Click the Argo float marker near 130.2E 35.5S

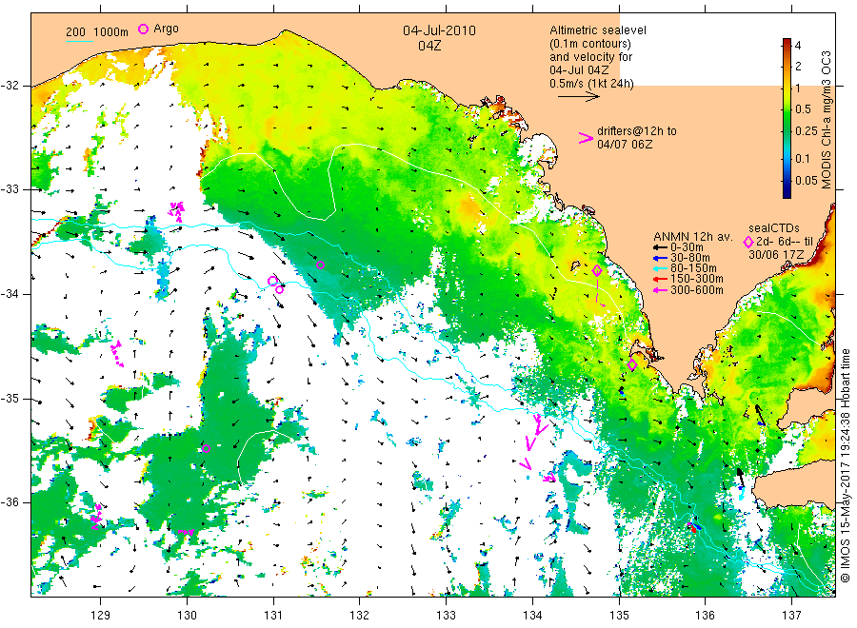[x=206, y=449]
